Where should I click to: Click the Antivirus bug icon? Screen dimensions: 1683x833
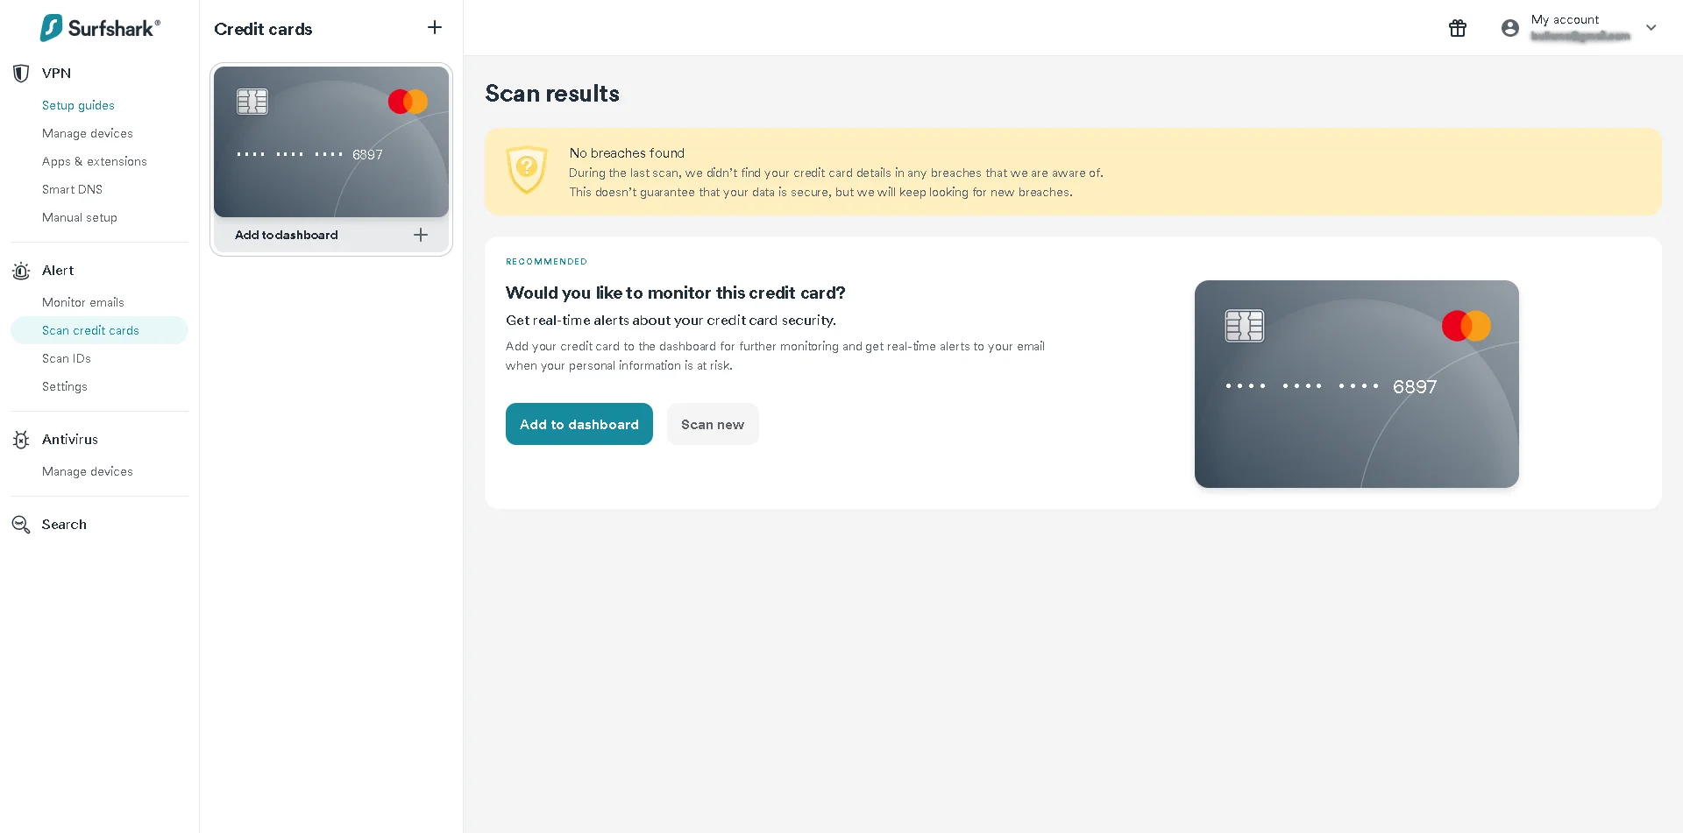click(21, 440)
